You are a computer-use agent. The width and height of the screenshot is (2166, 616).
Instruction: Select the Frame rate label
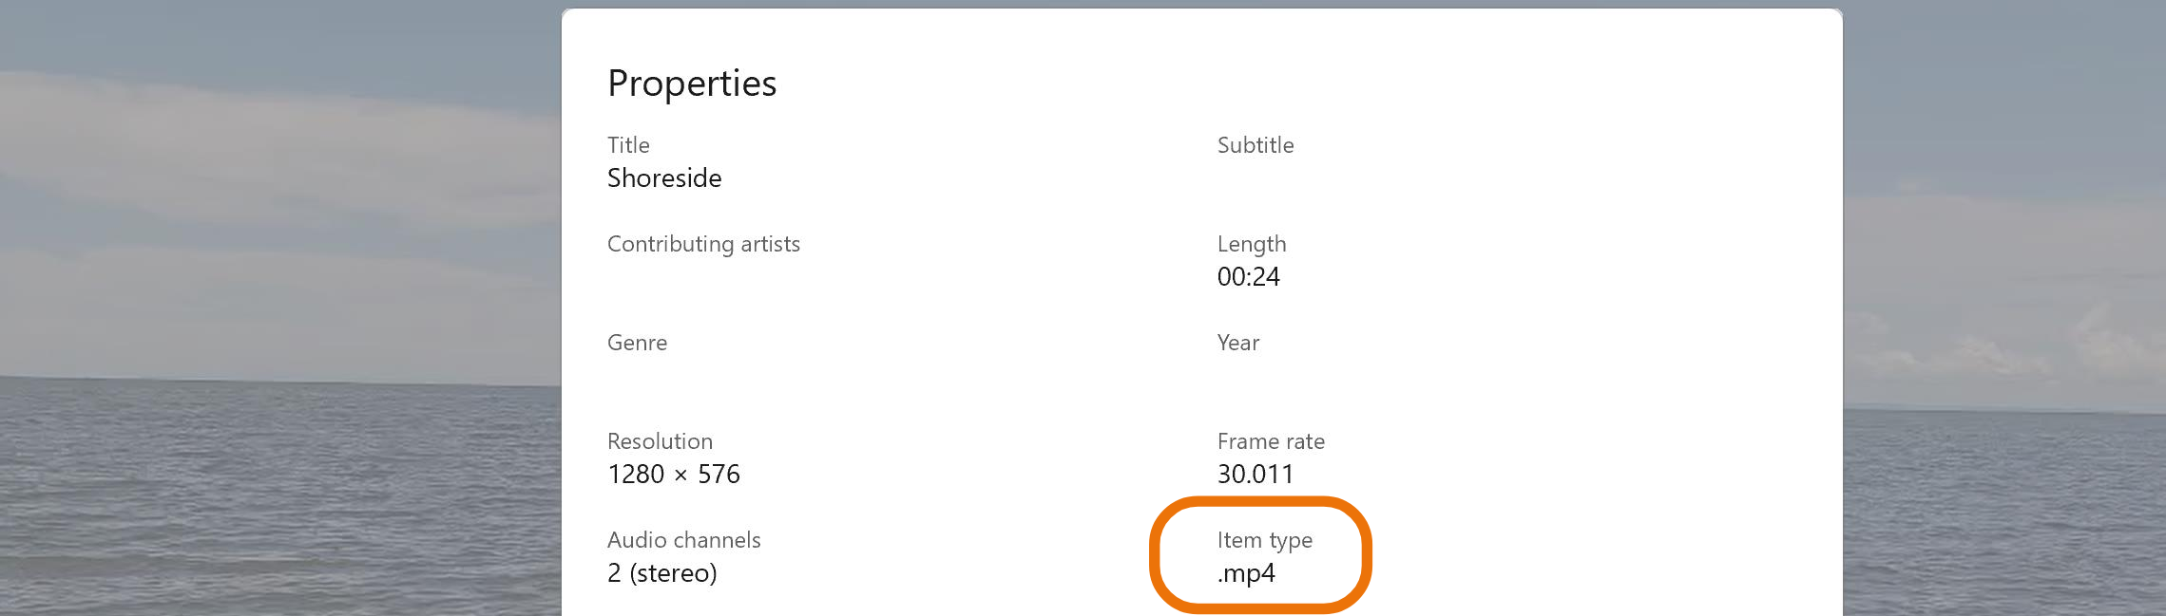(1271, 441)
